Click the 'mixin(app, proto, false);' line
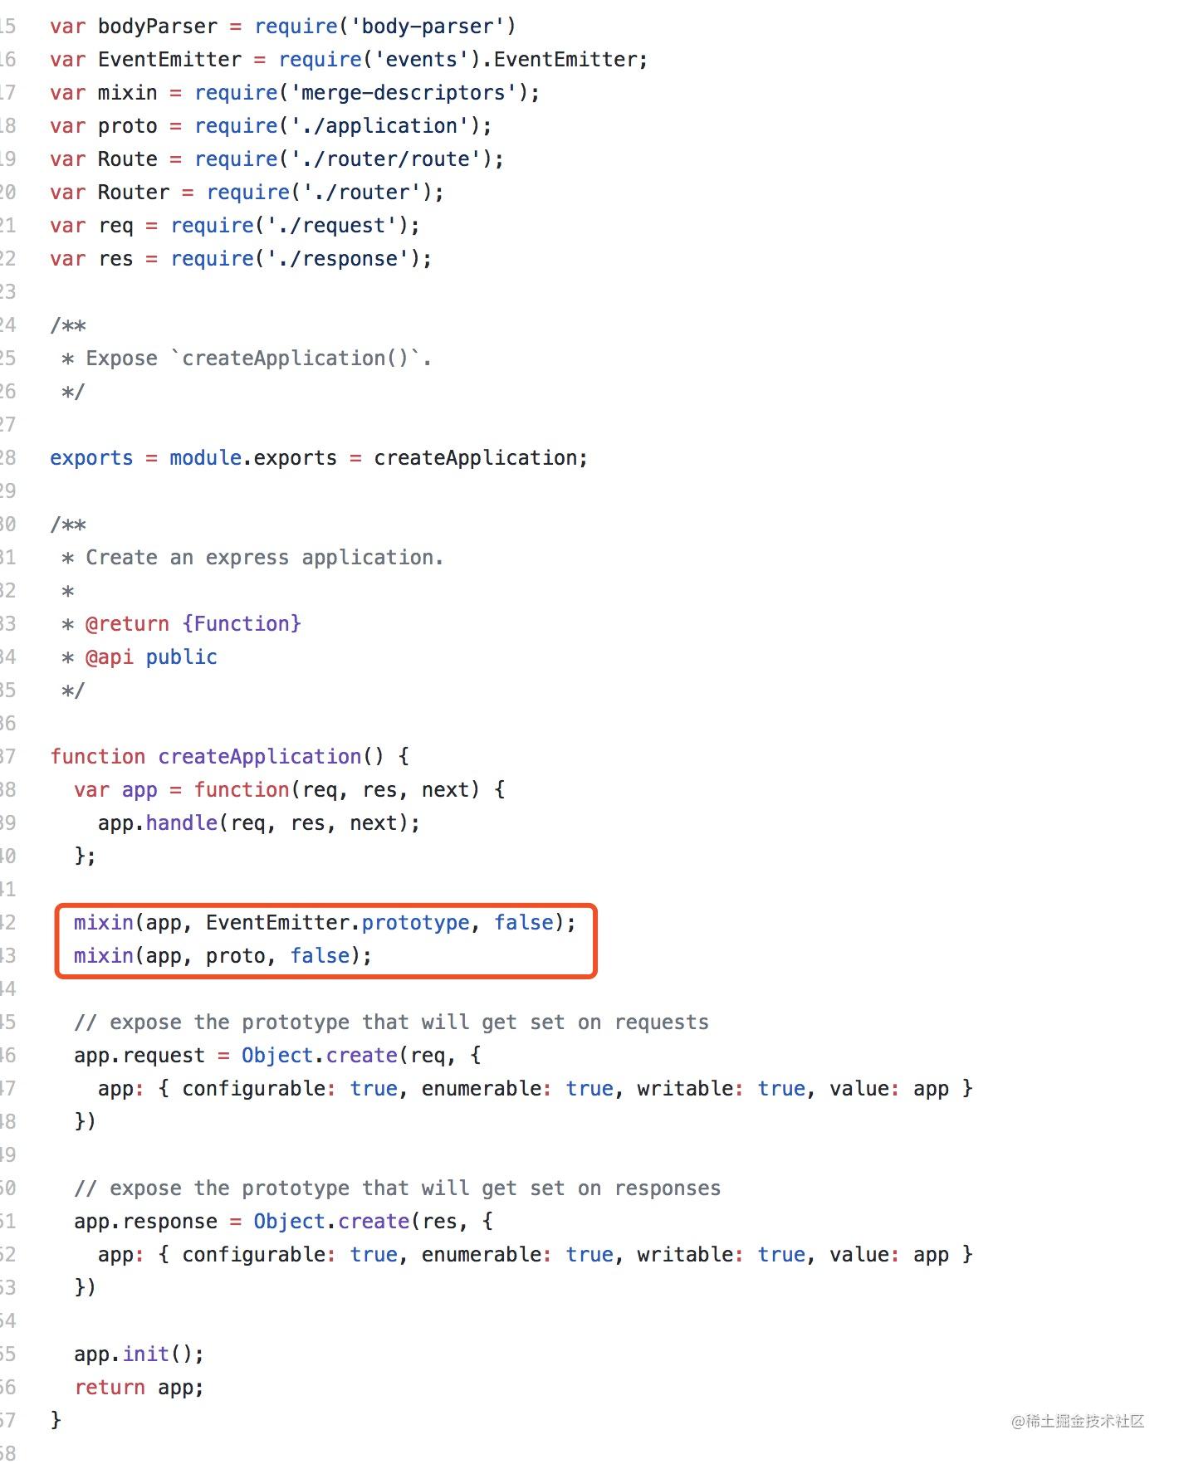This screenshot has width=1179, height=1464. tap(223, 956)
